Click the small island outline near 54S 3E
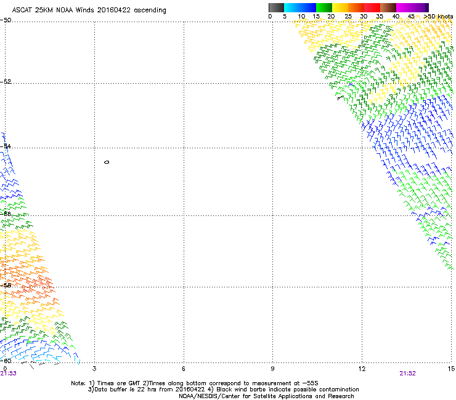 [107, 162]
